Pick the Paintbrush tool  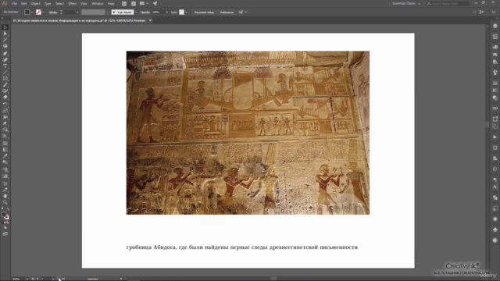pyautogui.click(x=5, y=85)
